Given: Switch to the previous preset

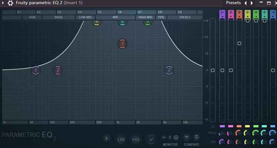Looking at the screenshot, I should point(246,3).
